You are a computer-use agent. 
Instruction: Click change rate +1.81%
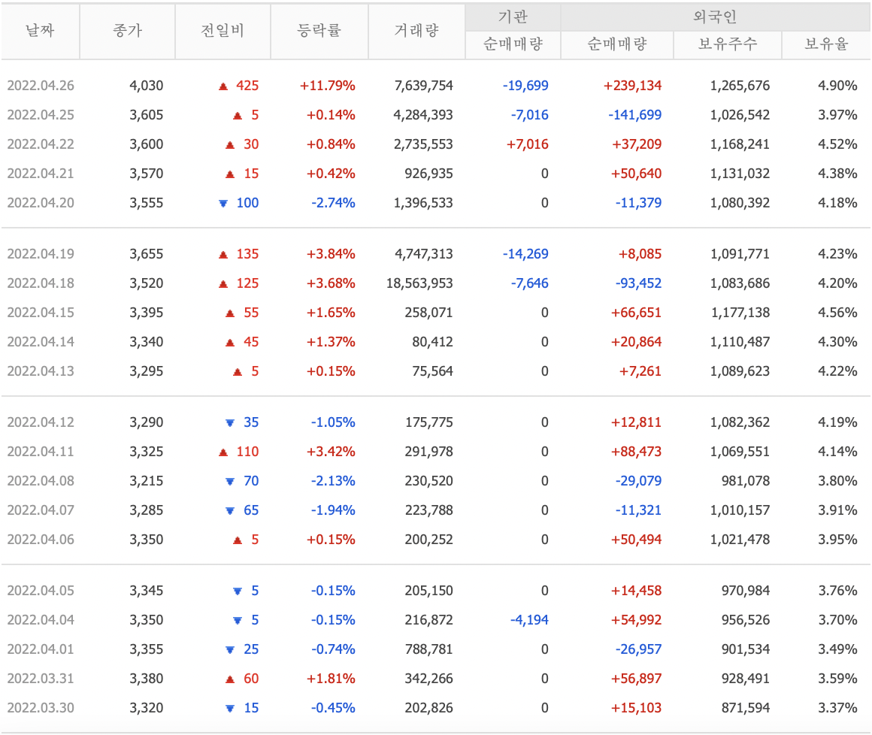point(331,679)
